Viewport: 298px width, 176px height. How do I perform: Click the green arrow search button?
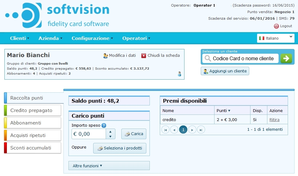(x=286, y=58)
